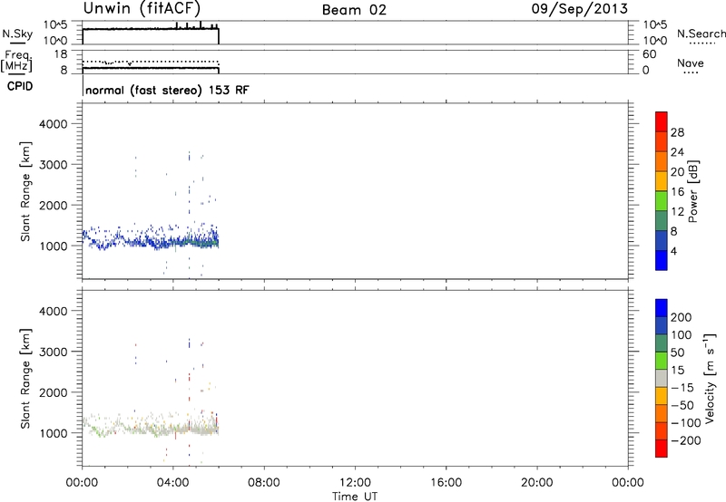
Task: Click the 'Power [dB]' colorbar title
Action: pos(692,191)
